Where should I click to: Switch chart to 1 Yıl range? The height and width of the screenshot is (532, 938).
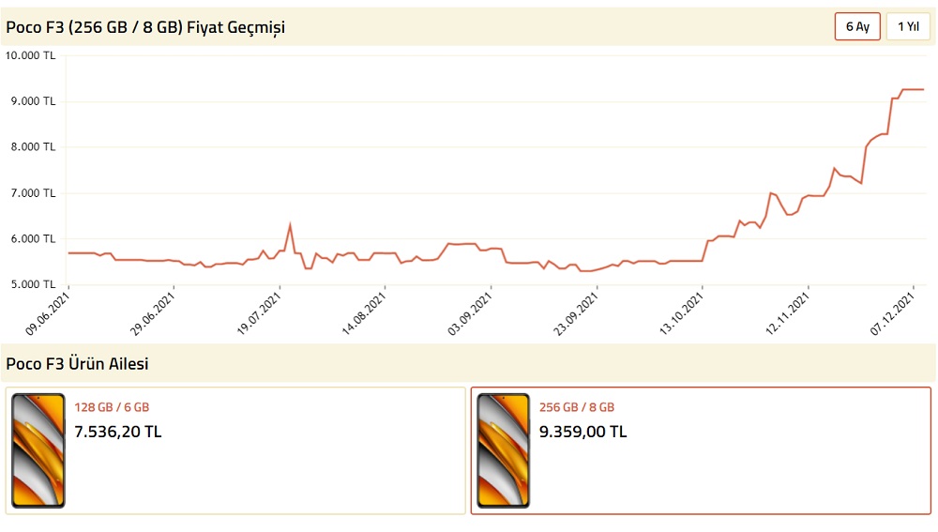click(x=908, y=26)
